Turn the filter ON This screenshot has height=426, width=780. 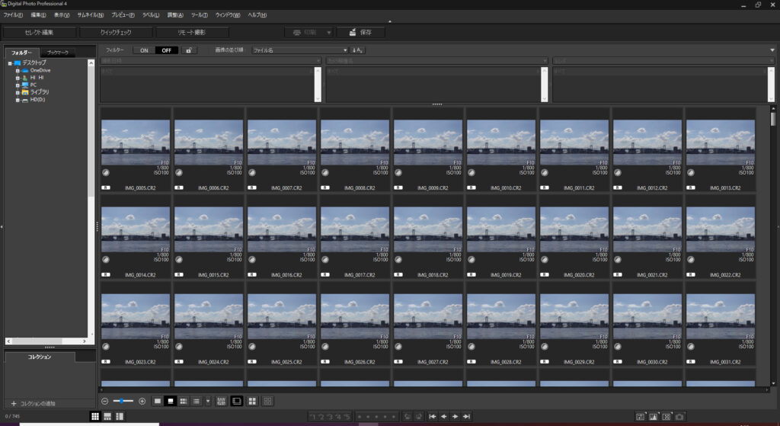pyautogui.click(x=143, y=50)
